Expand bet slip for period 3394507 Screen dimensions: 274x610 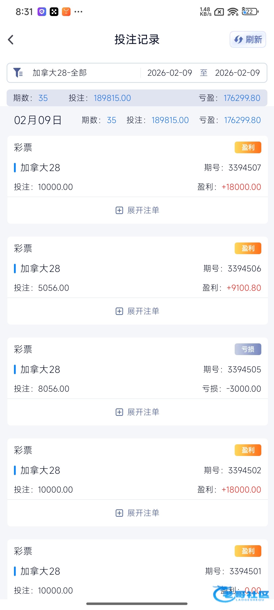[x=138, y=210]
